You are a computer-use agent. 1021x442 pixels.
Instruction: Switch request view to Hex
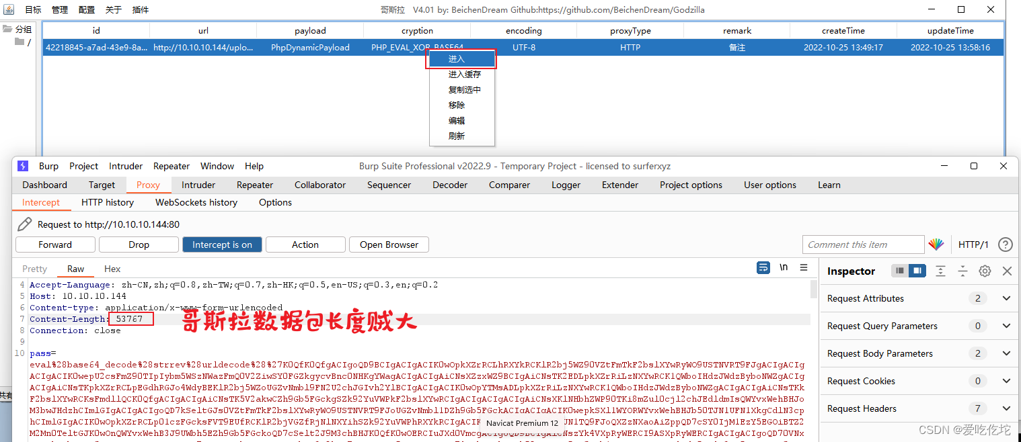pyautogui.click(x=112, y=269)
